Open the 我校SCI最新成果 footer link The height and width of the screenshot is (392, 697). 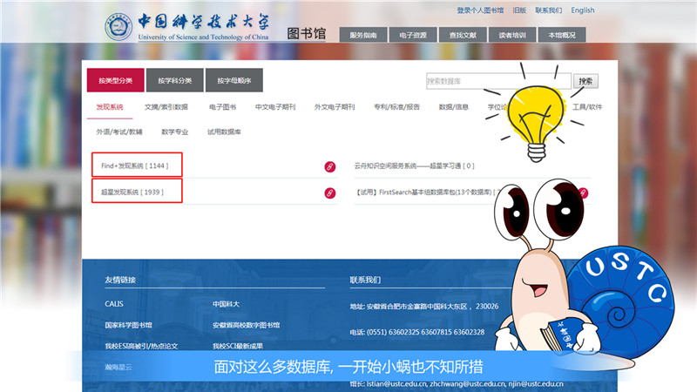coord(238,346)
